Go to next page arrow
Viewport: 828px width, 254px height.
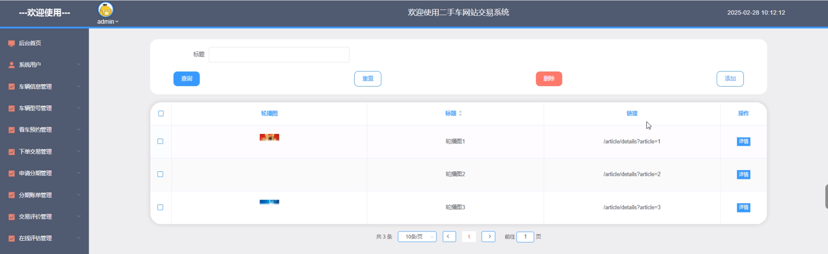(x=488, y=237)
